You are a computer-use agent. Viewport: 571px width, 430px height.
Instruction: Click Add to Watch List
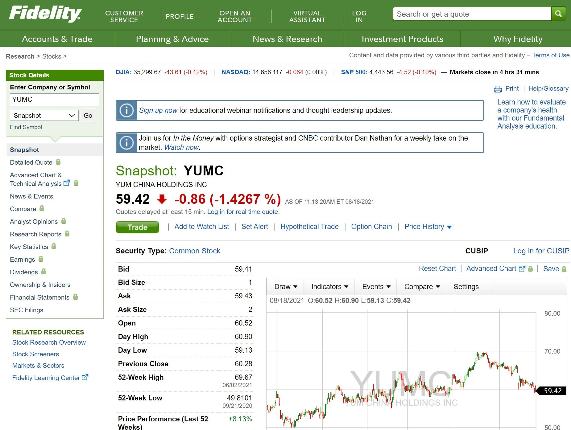click(202, 227)
